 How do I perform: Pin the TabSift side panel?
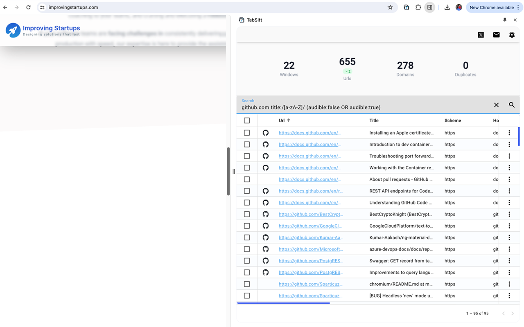tap(505, 20)
